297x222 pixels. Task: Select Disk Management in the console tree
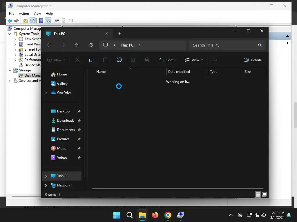click(30, 75)
